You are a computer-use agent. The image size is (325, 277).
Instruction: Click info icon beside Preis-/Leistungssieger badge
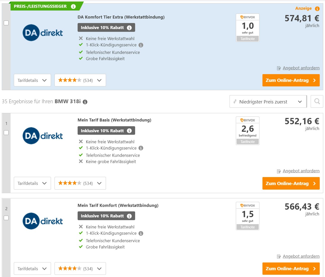73,7
